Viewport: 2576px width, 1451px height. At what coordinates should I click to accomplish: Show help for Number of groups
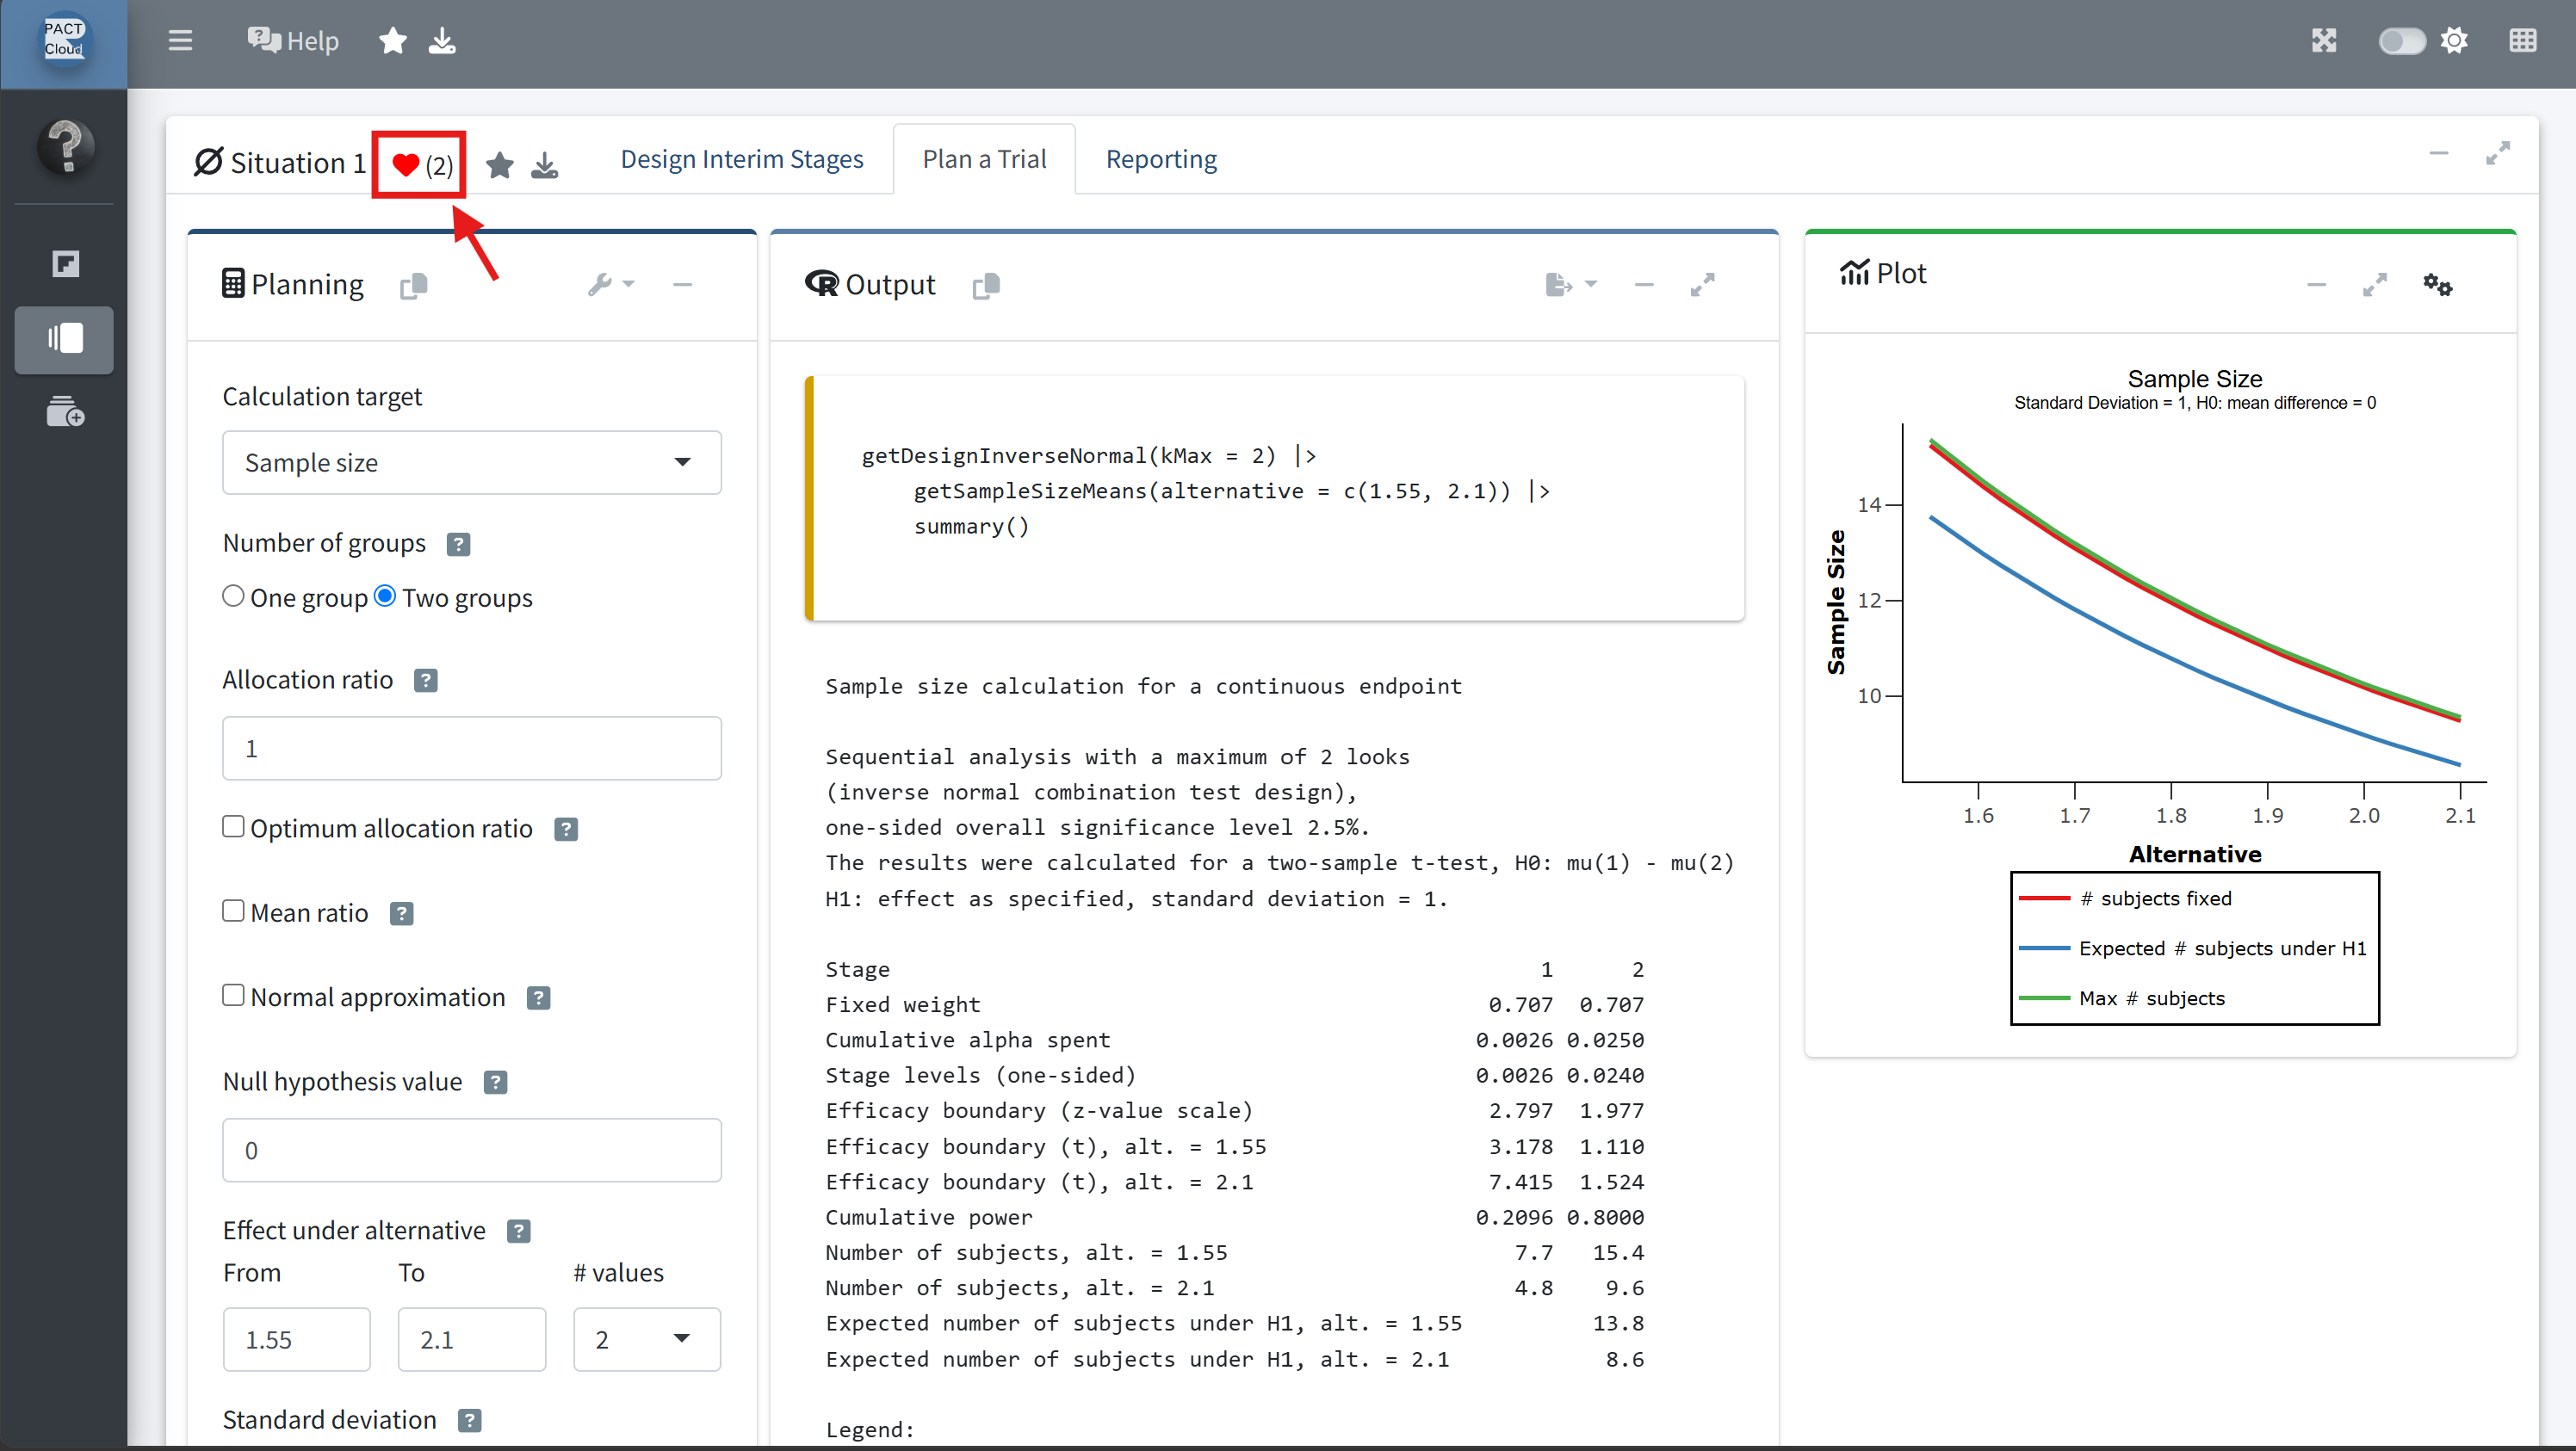(x=458, y=545)
